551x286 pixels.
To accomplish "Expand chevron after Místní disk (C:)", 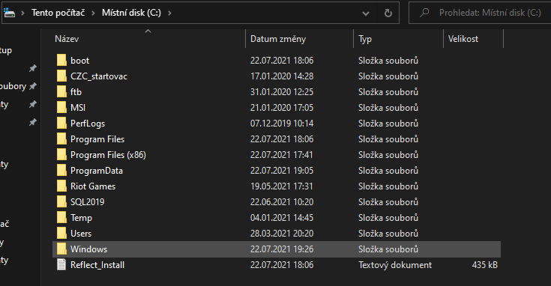I will 169,13.
